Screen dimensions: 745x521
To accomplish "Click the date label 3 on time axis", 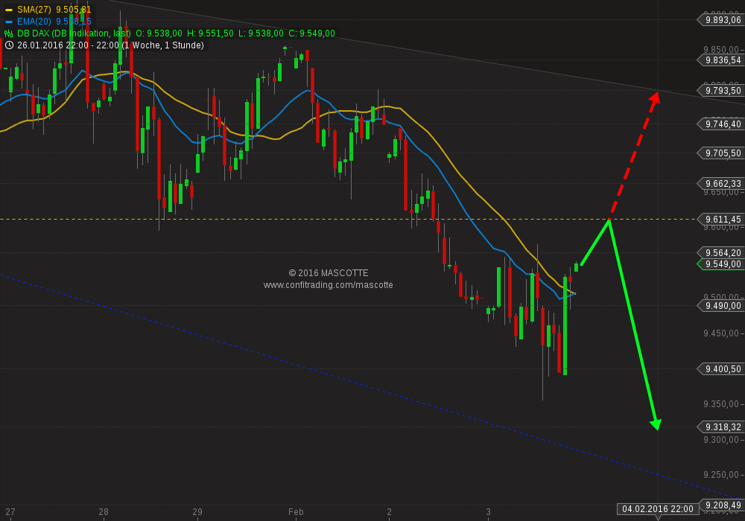I will pos(488,512).
